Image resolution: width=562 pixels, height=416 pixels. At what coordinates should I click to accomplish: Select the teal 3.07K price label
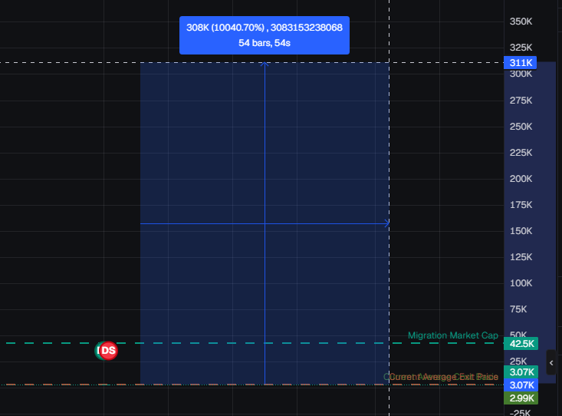[521, 371]
